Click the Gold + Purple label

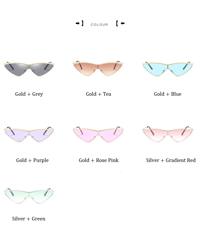click(x=32, y=160)
